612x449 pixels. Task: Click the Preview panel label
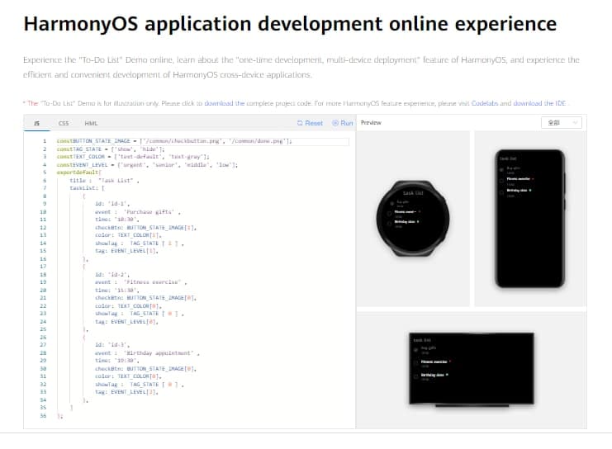pos(371,122)
